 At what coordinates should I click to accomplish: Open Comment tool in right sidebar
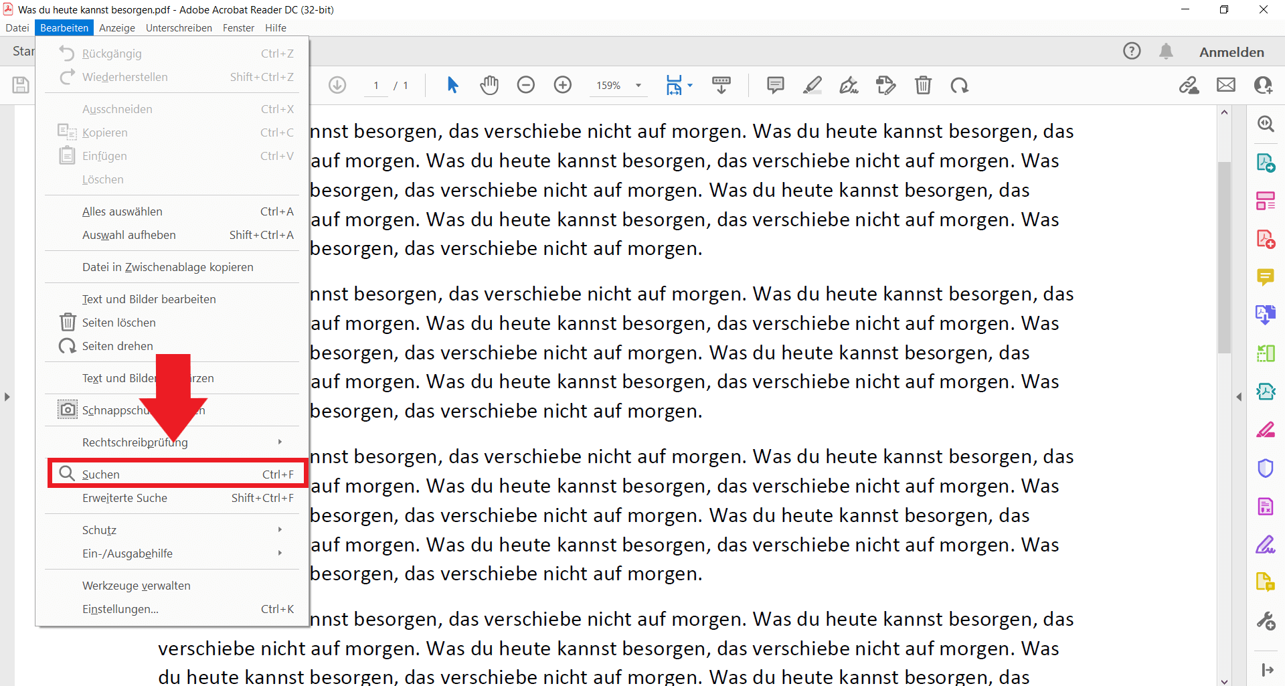[x=1266, y=276]
